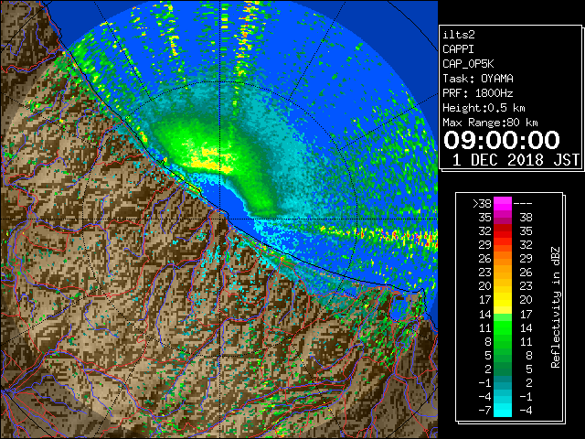Select the 'Task: OYAMA' line
Image resolution: width=585 pixels, height=439 pixels.
pyautogui.click(x=478, y=79)
